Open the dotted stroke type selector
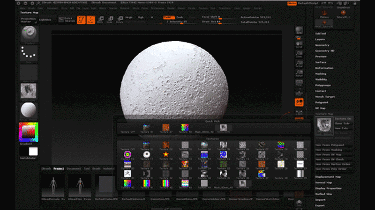Screen dimensions: 375x210 click(x=29, y=53)
